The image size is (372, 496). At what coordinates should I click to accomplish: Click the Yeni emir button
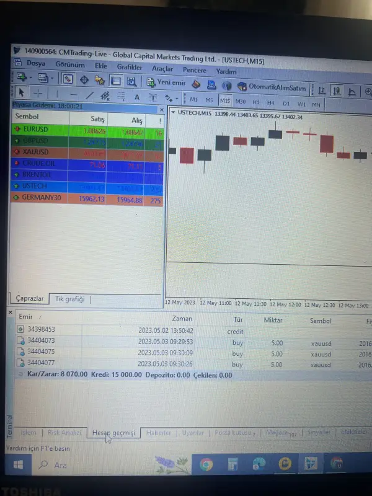166,82
